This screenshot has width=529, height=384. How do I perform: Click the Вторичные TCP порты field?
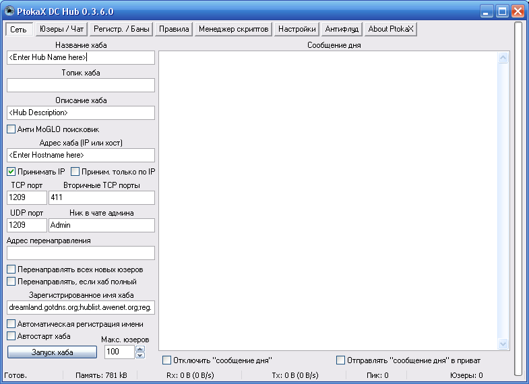[x=102, y=197]
